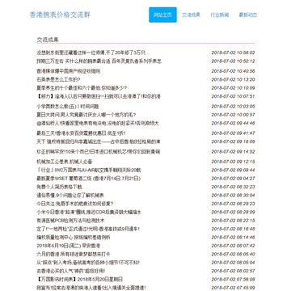Open the article 通俗易懂,9个问题让你了解机械表
This screenshot has width=291, height=291.
click(x=70, y=195)
